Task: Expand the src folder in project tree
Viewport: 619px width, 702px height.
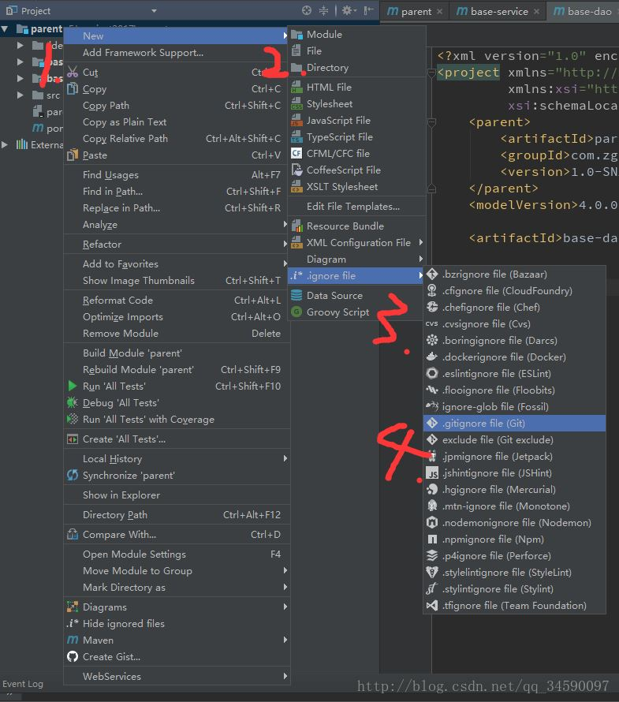Action: pyautogui.click(x=21, y=95)
